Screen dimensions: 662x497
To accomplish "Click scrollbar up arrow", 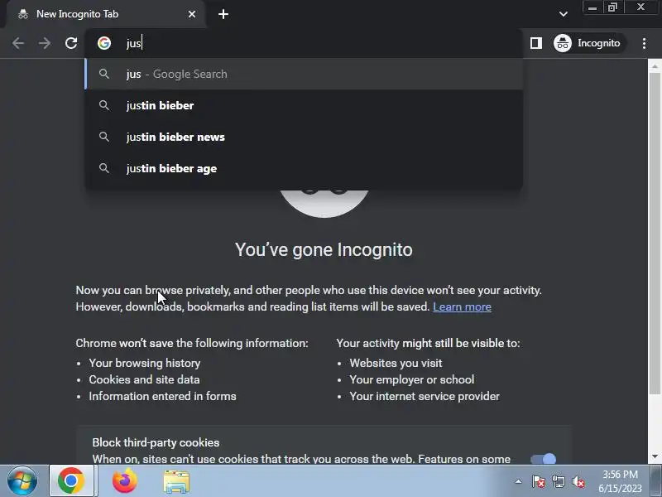I will pyautogui.click(x=655, y=66).
